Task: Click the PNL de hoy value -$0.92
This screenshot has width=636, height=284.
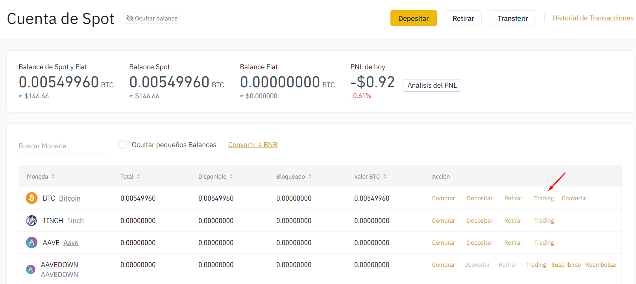Action: click(x=372, y=82)
